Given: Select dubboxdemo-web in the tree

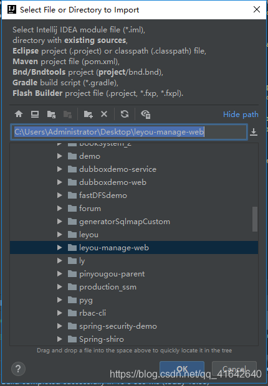Looking at the screenshot, I should pos(113,182).
